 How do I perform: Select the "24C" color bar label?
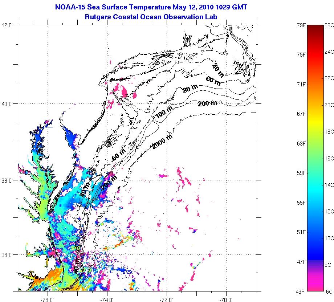pyautogui.click(x=329, y=52)
